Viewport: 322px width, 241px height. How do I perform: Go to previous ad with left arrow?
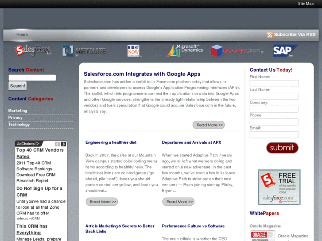pos(57,144)
